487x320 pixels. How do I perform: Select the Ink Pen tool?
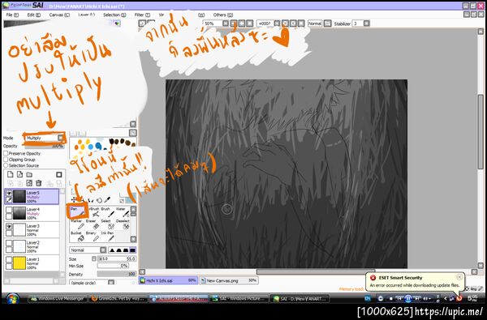point(107,236)
